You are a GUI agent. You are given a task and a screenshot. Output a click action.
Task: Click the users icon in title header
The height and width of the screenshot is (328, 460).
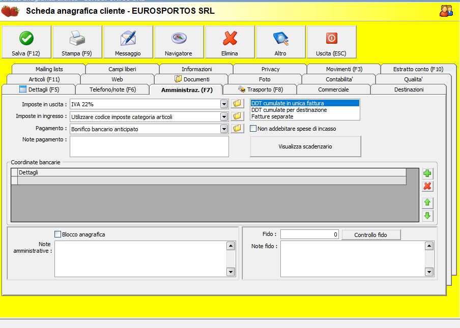coord(446,11)
